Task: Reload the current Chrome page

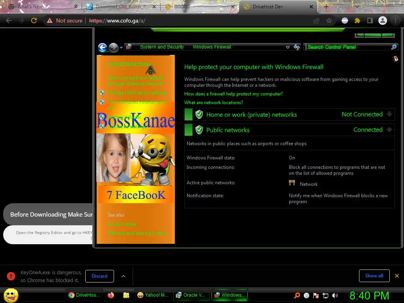Action: 34,21
